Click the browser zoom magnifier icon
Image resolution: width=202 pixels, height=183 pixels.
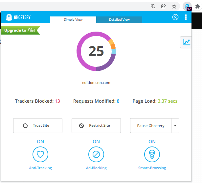pyautogui.click(x=153, y=6)
